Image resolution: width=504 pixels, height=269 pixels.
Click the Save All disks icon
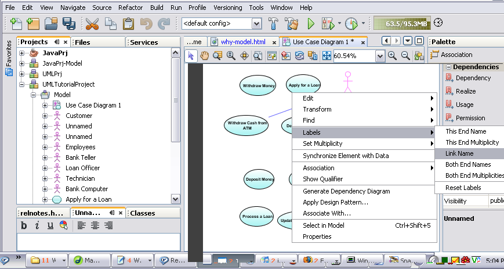tap(70, 24)
